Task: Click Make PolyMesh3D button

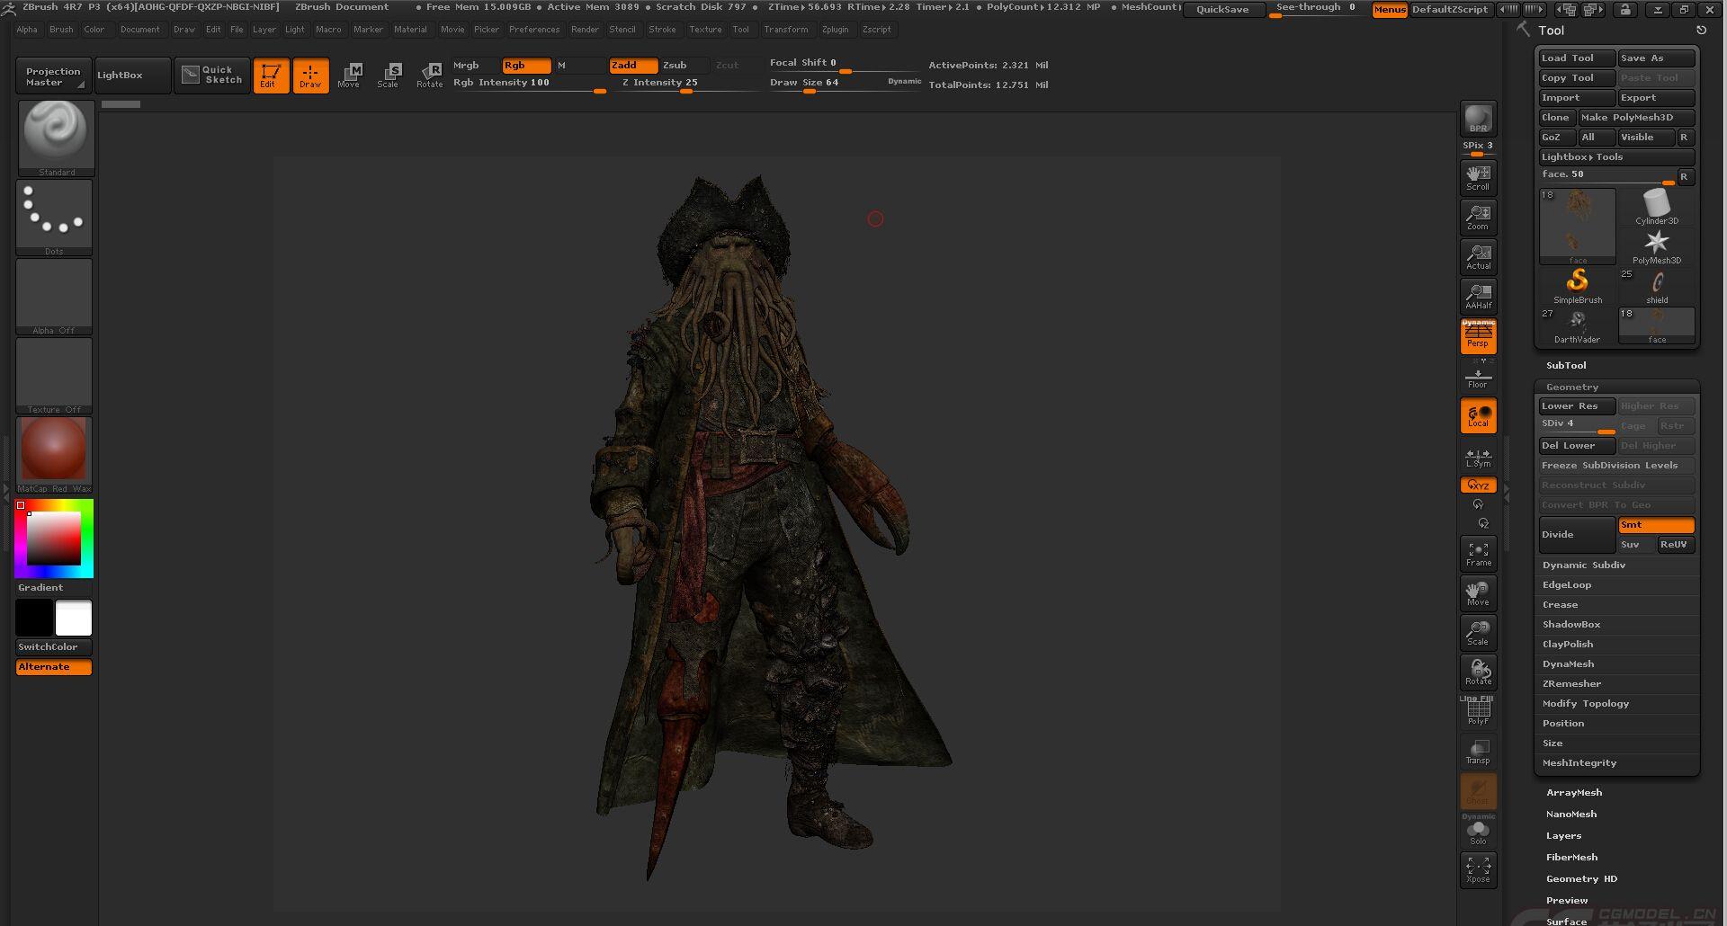Action: point(1636,118)
